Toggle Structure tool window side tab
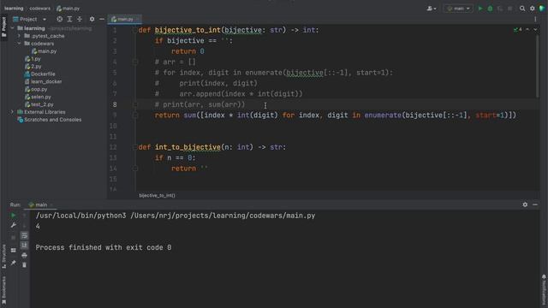 pyautogui.click(x=3, y=257)
